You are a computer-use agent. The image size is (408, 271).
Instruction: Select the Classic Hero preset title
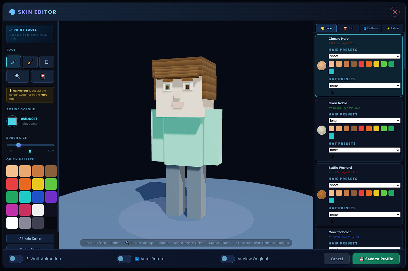[x=338, y=39]
